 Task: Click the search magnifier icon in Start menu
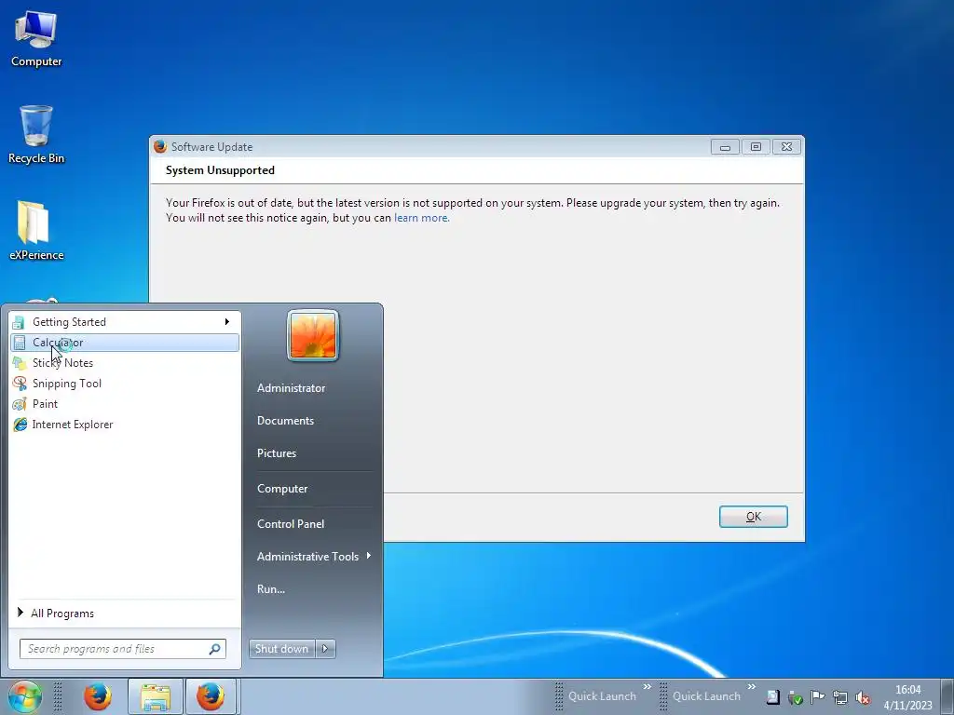pos(215,649)
